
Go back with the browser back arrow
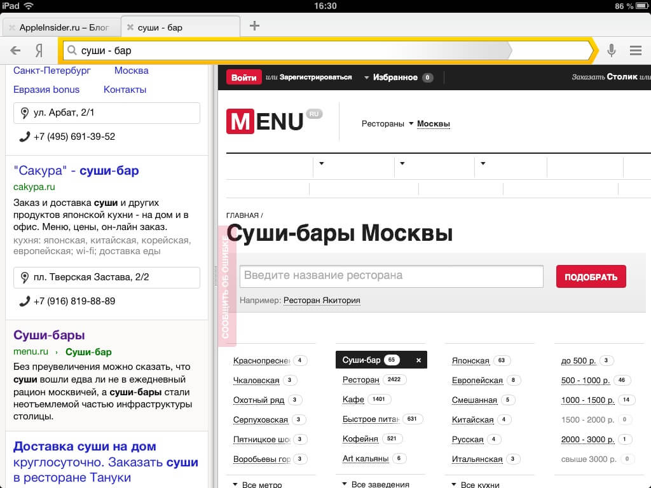15,51
